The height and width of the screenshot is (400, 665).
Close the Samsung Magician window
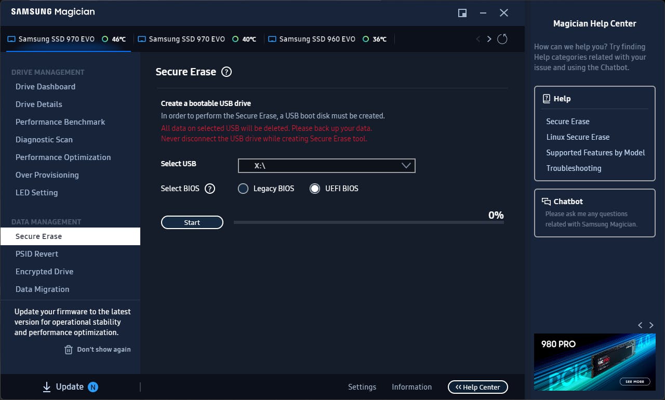click(x=504, y=13)
